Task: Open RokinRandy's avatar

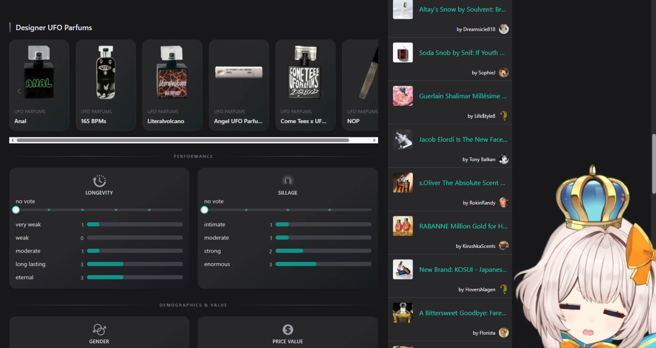Action: pyautogui.click(x=504, y=203)
